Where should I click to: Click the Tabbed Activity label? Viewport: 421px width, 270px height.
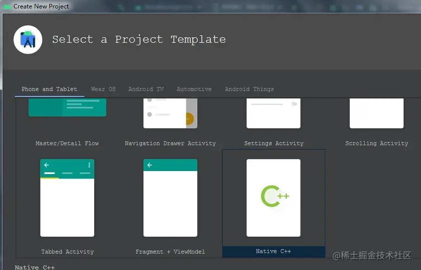(x=67, y=252)
